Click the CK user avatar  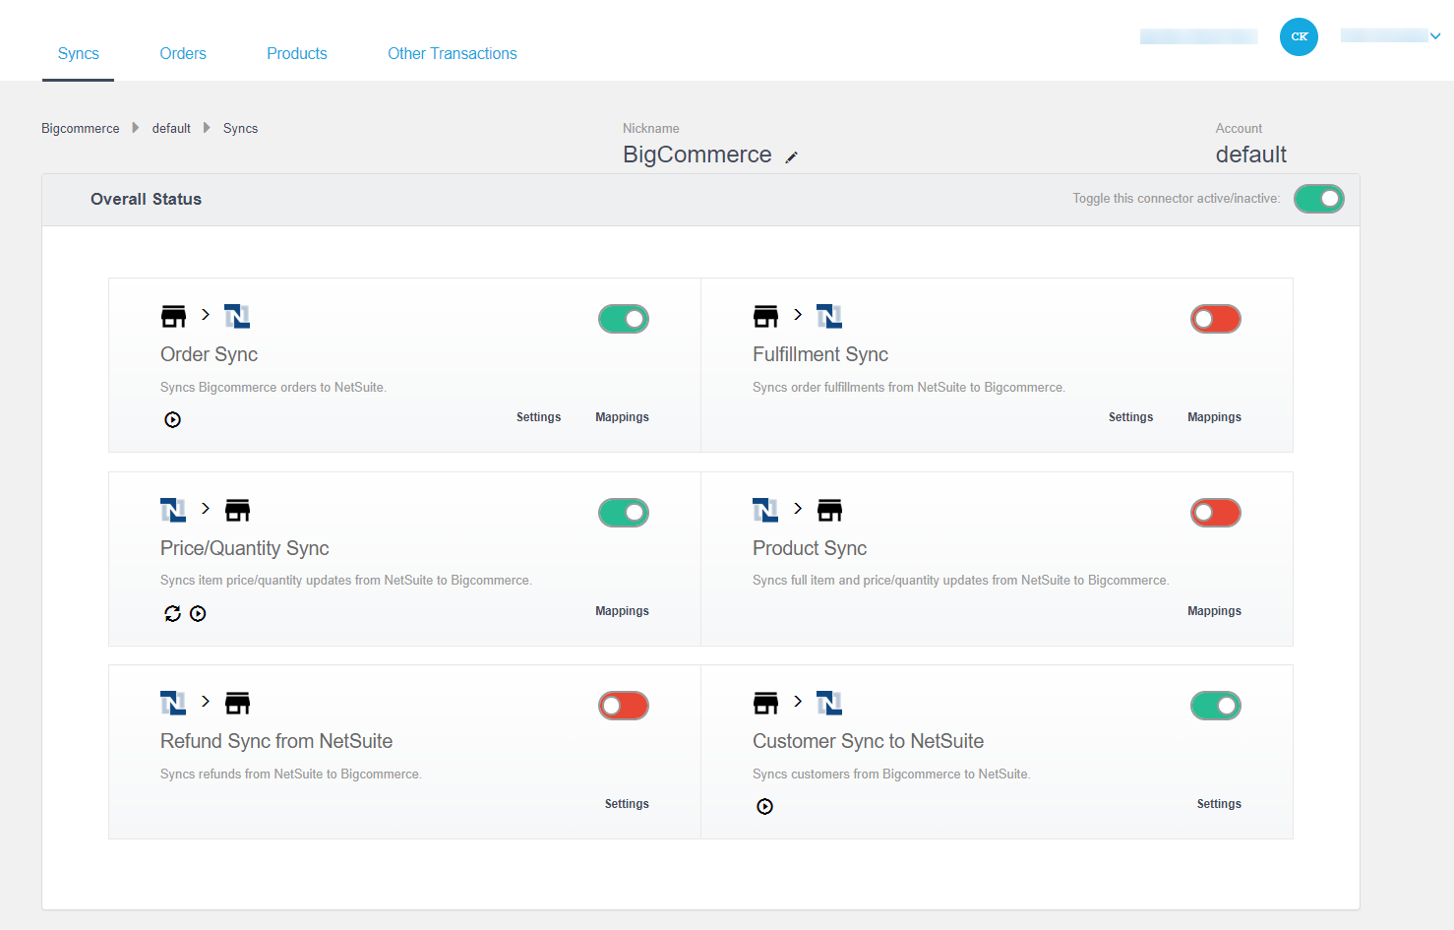click(1299, 36)
